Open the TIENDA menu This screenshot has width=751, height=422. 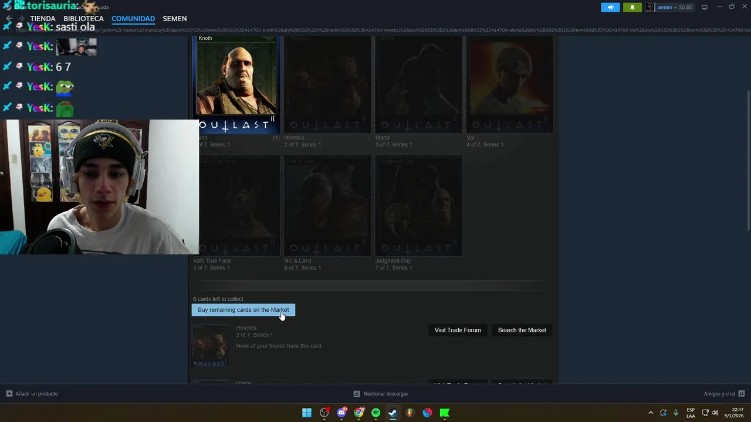[43, 19]
